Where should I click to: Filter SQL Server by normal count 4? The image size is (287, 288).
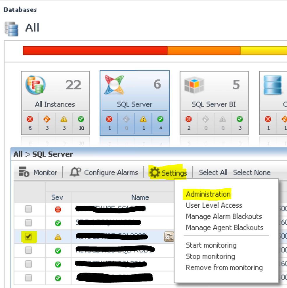pos(160,123)
